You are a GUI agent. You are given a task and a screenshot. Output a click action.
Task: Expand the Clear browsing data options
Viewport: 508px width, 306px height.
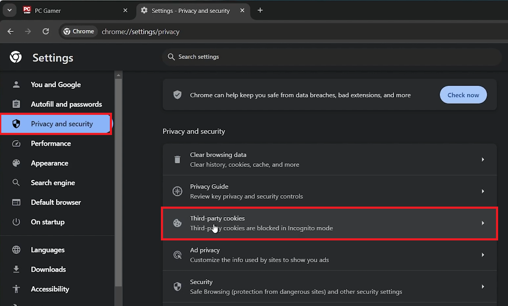click(x=483, y=159)
